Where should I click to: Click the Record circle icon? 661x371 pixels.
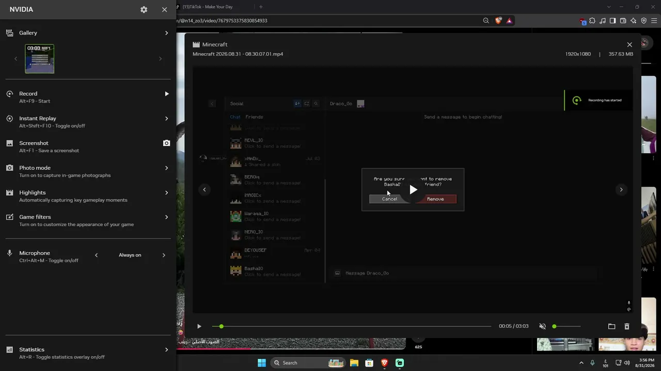click(9, 94)
